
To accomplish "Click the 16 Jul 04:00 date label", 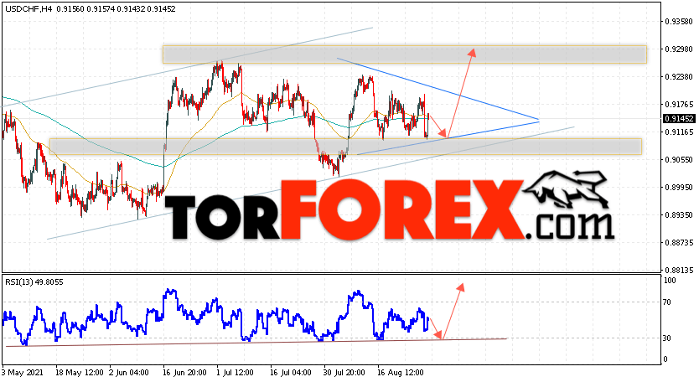I will 290,372.
